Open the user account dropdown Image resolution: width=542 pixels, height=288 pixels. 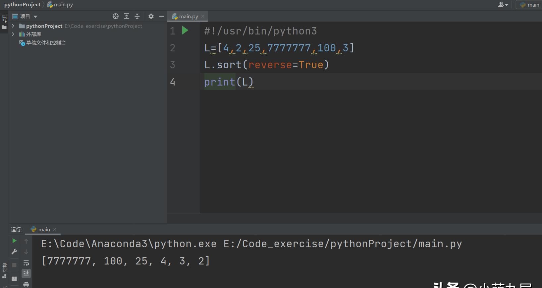[503, 5]
